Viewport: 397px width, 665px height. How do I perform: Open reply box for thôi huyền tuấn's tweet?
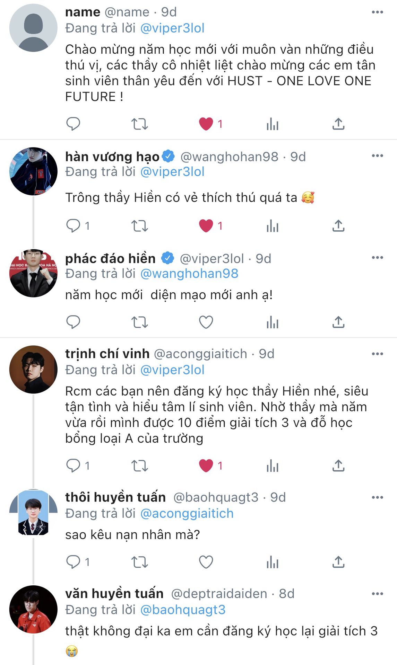point(73,562)
